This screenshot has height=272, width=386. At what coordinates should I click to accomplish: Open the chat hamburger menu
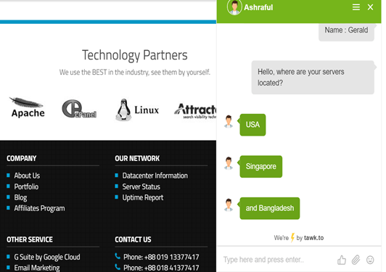point(356,7)
